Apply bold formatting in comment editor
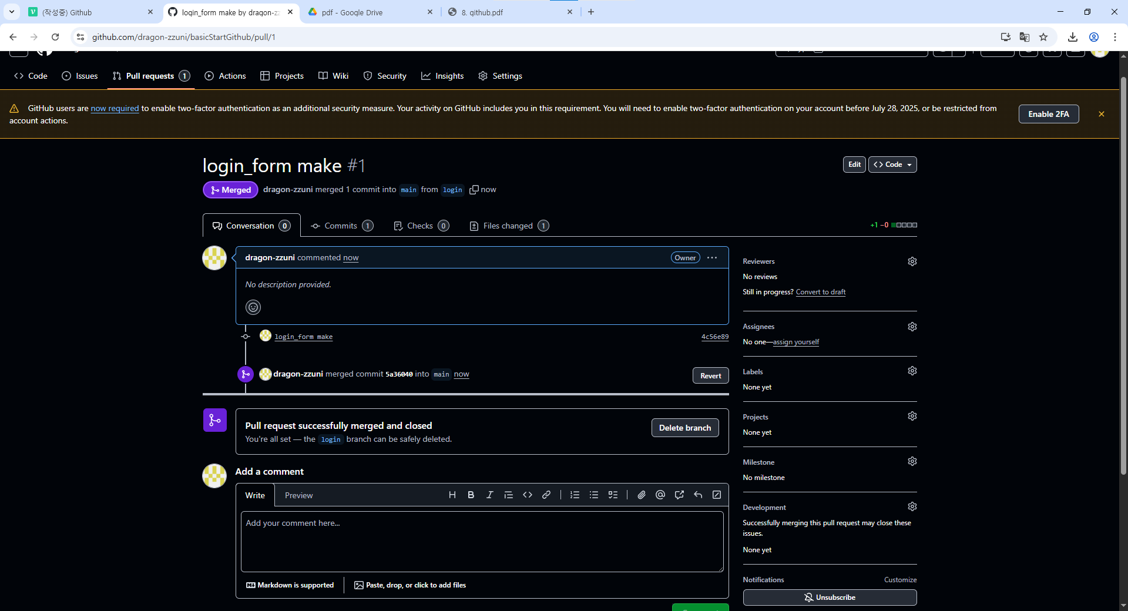Image resolution: width=1128 pixels, height=611 pixels. (x=471, y=495)
